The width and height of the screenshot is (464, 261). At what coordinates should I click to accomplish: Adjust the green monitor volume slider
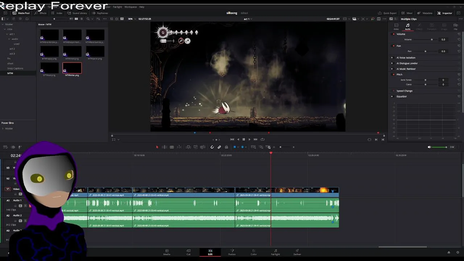point(440,147)
